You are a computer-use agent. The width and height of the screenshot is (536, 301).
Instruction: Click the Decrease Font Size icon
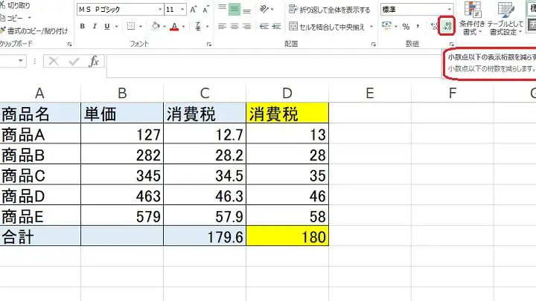pyautogui.click(x=205, y=10)
